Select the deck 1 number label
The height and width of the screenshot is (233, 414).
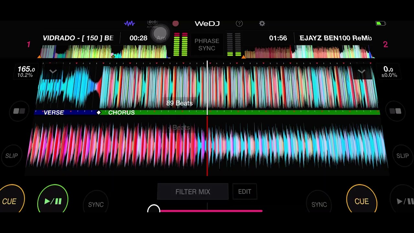point(28,44)
